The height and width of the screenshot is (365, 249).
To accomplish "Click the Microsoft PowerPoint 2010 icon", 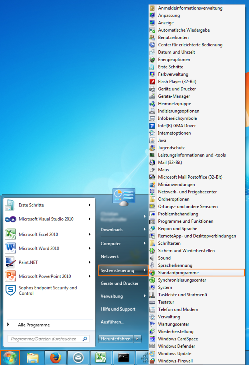I will pyautogui.click(x=10, y=276).
